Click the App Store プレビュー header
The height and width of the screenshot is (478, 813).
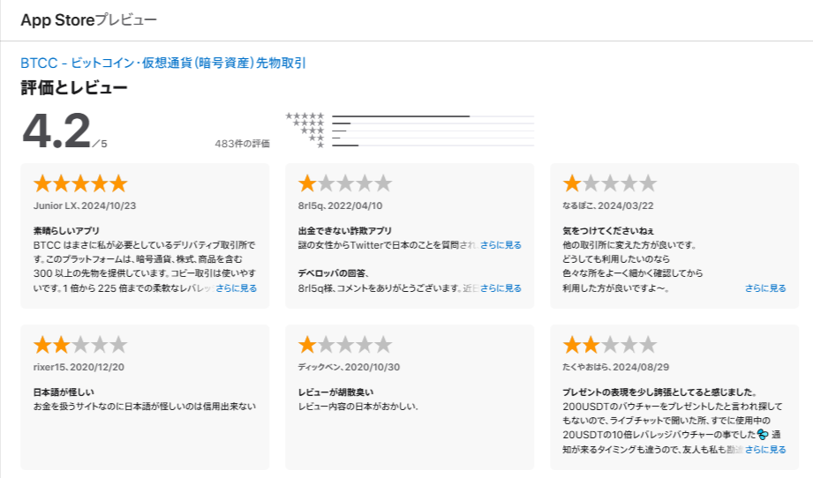tap(88, 20)
